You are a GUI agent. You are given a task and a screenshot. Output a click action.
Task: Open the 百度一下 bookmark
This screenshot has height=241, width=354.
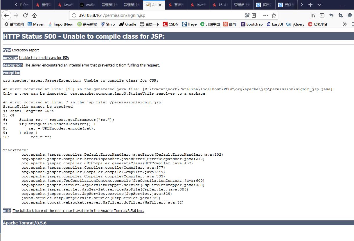[x=150, y=24]
